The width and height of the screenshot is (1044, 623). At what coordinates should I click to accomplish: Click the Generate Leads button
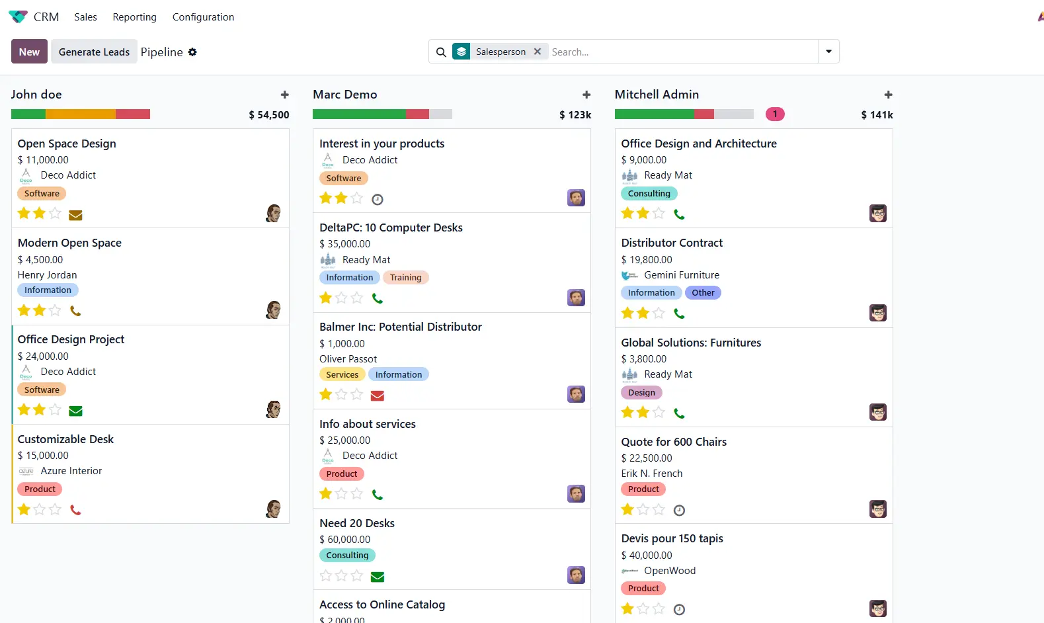[94, 52]
